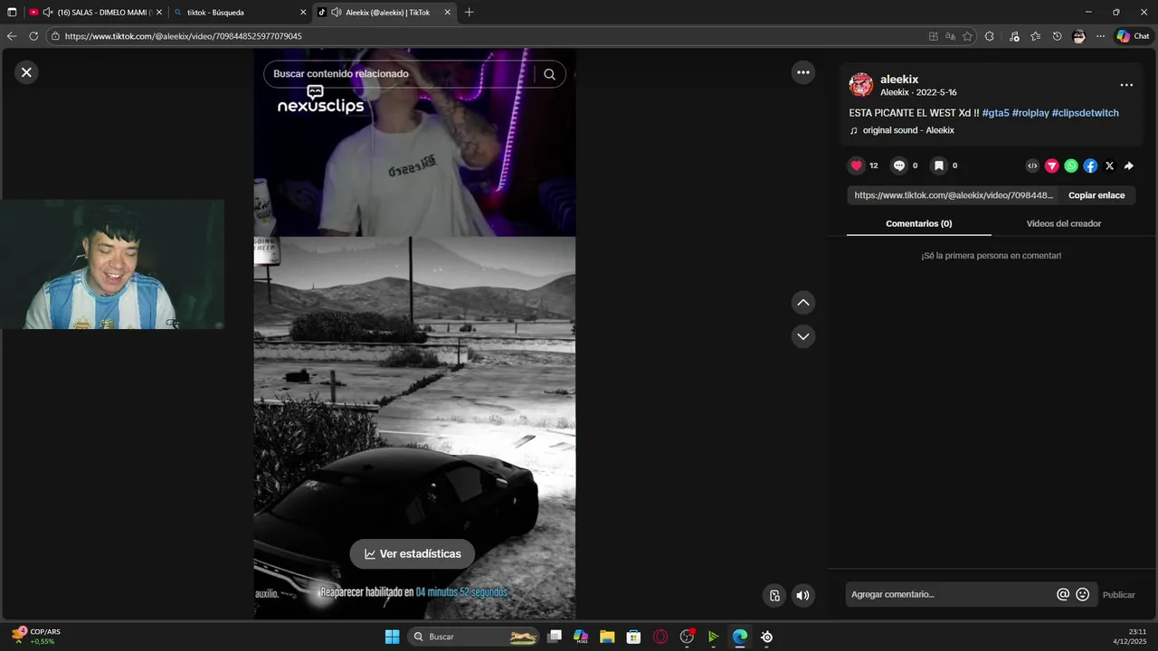This screenshot has width=1158, height=651.
Task: Click the Copiar enlace button
Action: click(1096, 195)
